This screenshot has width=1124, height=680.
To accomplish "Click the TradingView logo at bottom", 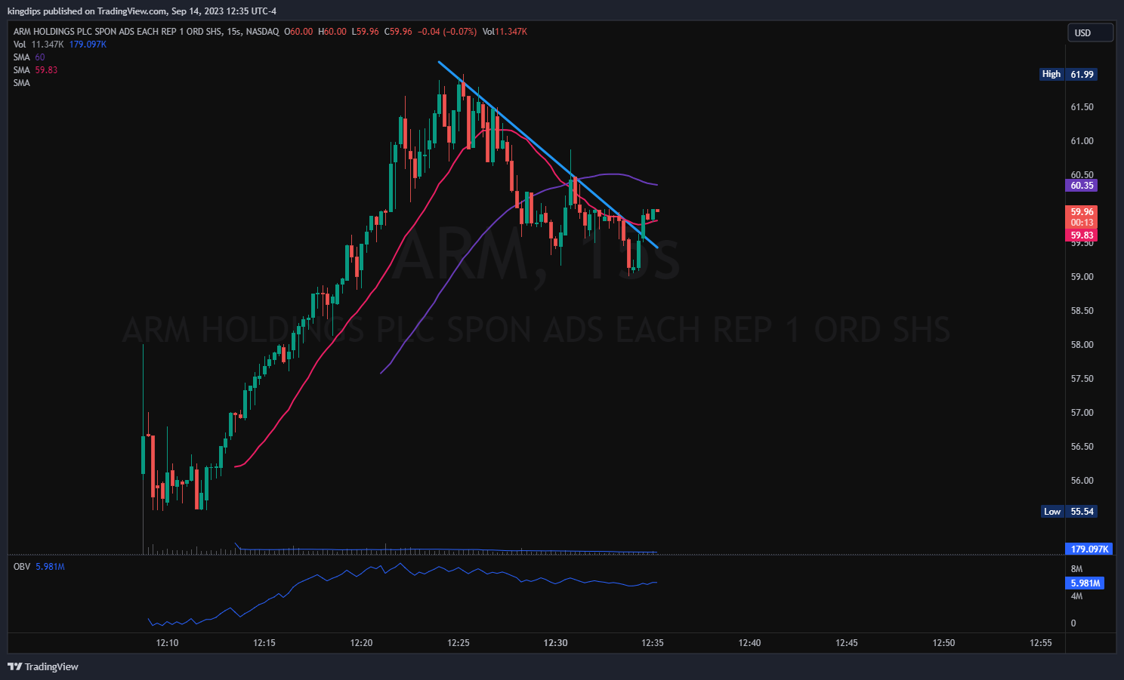I will pos(43,666).
